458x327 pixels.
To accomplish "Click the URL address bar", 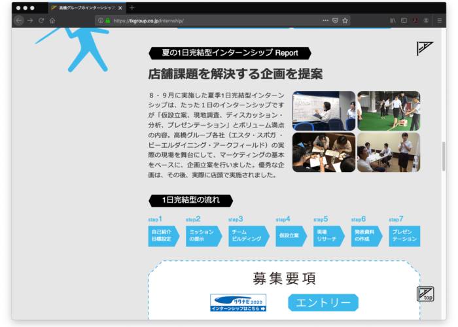I will [209, 20].
